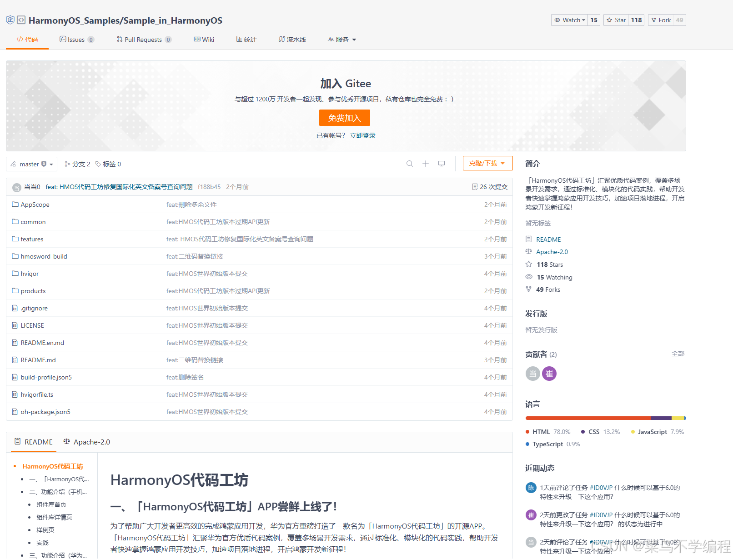Click the fork icon beside 49 Forks
Image resolution: width=733 pixels, height=559 pixels.
(x=528, y=289)
